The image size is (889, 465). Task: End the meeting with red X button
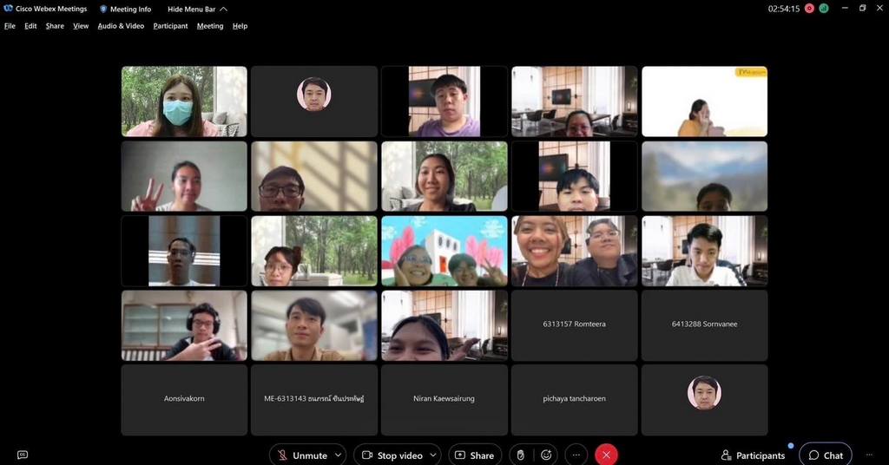pos(606,455)
